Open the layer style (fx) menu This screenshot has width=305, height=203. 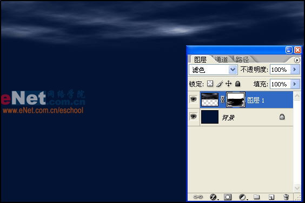pos(214,197)
